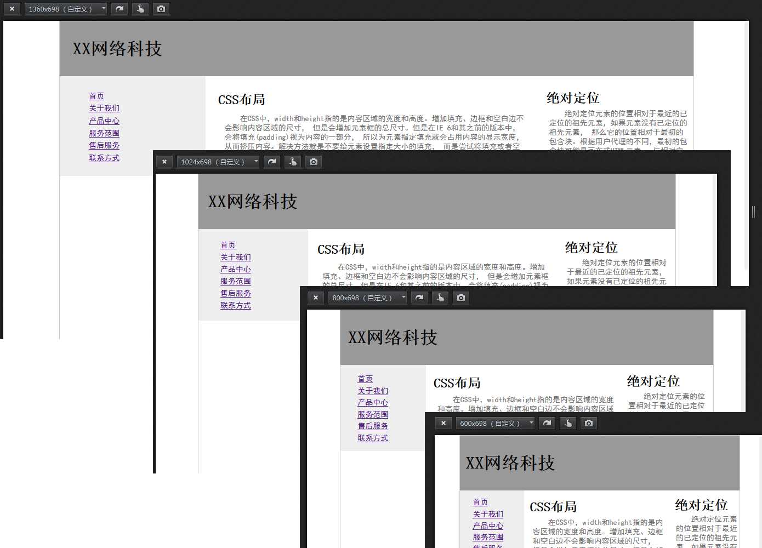Select 绝对定位 heading in 1024x698 view
This screenshot has height=548, width=762.
[x=592, y=248]
